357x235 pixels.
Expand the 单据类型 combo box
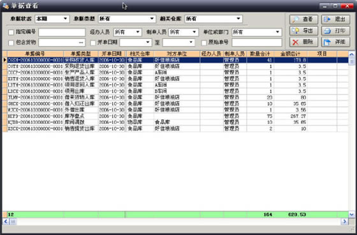click(x=127, y=19)
